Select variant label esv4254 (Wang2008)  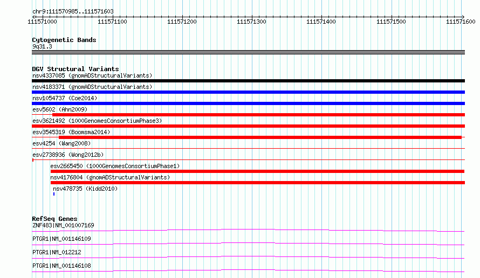pos(61,143)
